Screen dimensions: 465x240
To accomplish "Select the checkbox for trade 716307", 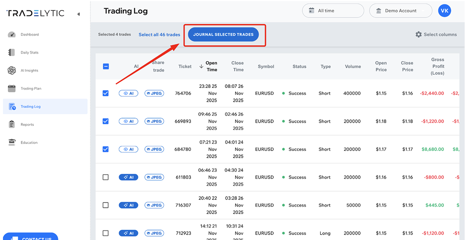I will pos(105,205).
